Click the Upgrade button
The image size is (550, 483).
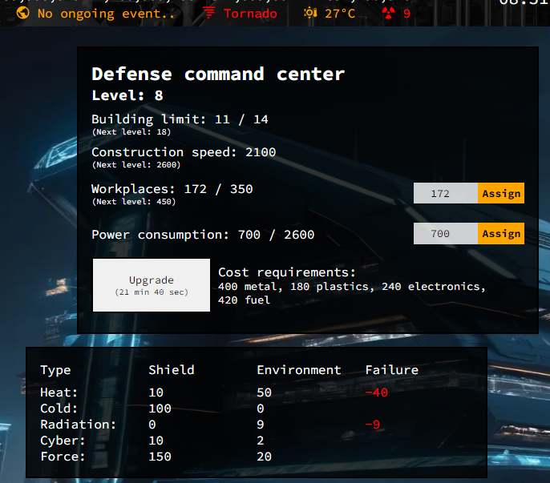[x=152, y=285]
